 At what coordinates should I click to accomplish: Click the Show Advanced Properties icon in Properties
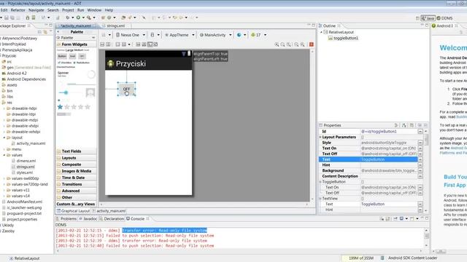pos(412,125)
